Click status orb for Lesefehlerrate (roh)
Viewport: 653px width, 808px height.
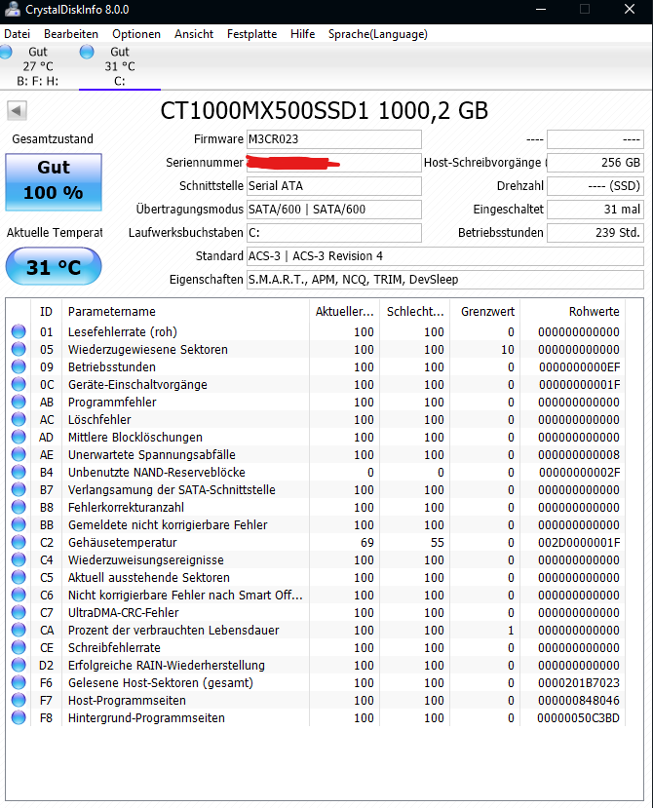(x=19, y=331)
